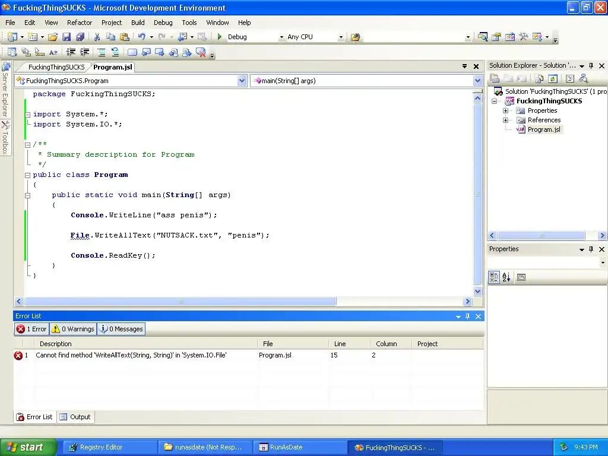Uncomment the selected lines
This screenshot has width=608, height=456.
coord(115,52)
